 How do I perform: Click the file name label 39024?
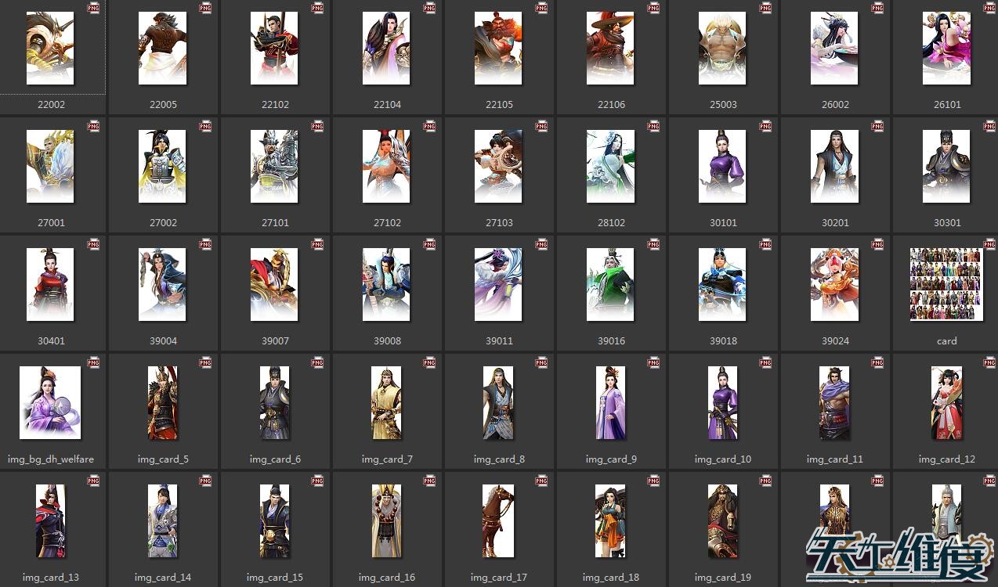coord(835,341)
